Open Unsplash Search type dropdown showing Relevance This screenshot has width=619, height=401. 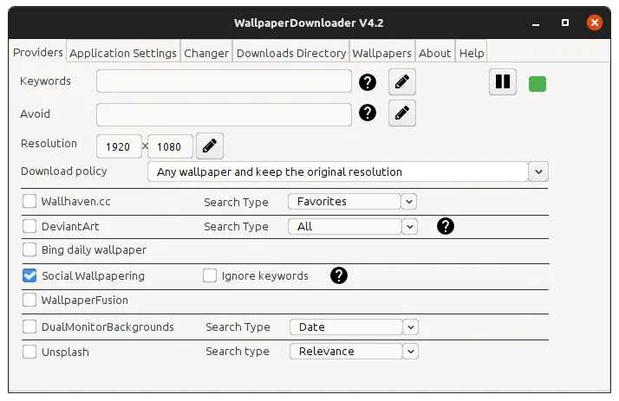coord(354,352)
